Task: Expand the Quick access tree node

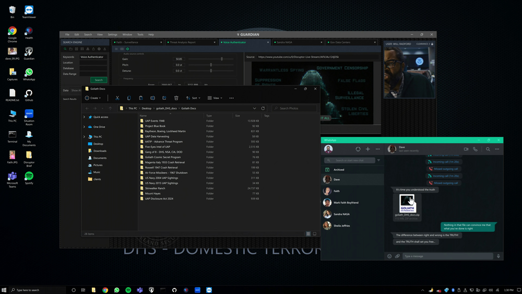Action: (x=85, y=117)
